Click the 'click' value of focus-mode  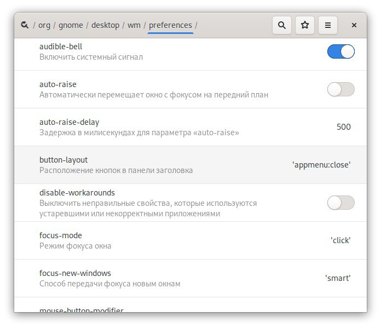pyautogui.click(x=340, y=240)
